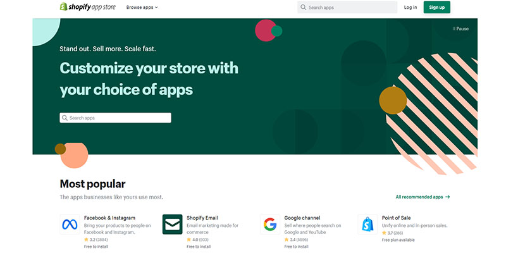Viewport: 506px width, 253px height.
Task: Select the Shopify Email envelope icon
Action: pos(172,225)
